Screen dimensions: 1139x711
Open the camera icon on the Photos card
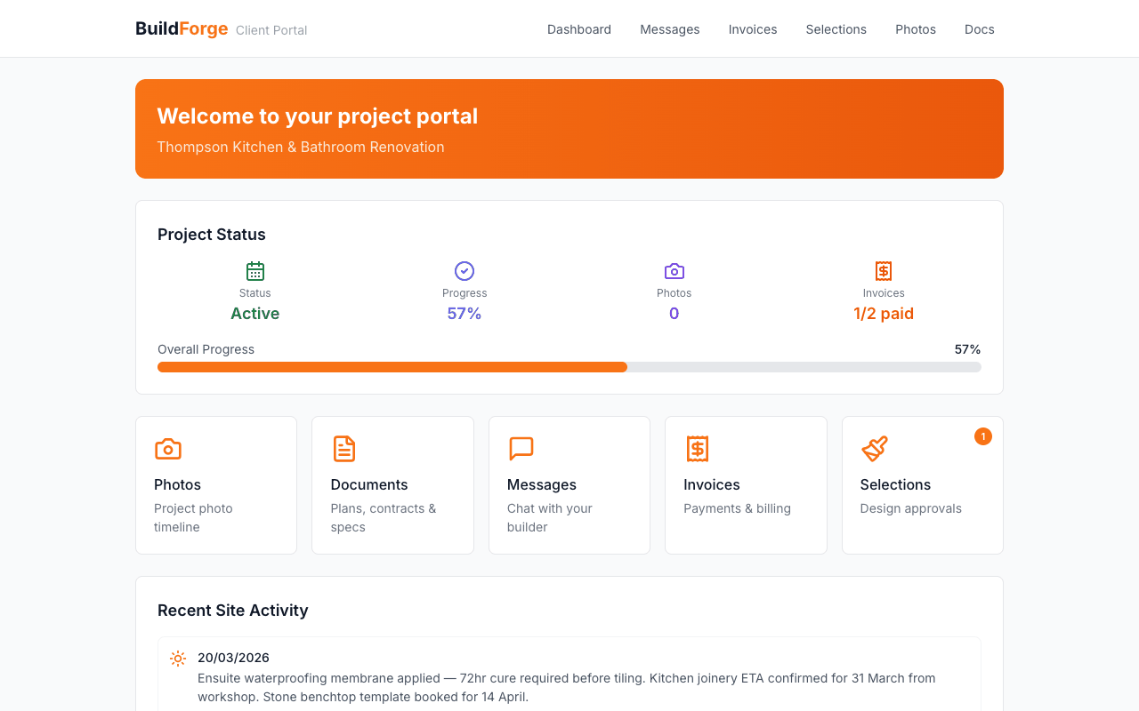pos(167,449)
